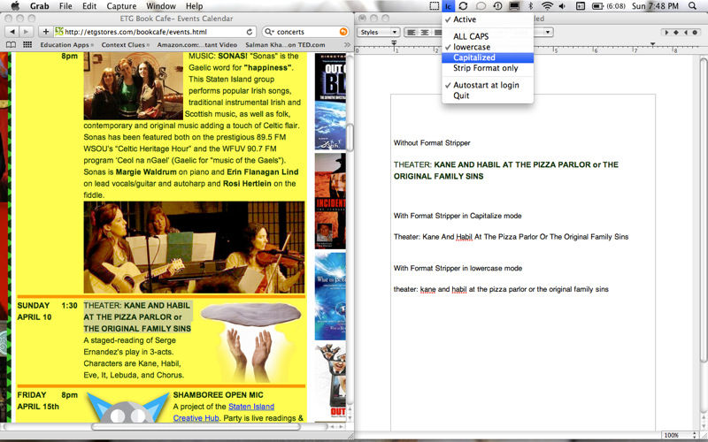Click the align left button in text editor
Image resolution: width=708 pixels, height=442 pixels.
(x=411, y=32)
